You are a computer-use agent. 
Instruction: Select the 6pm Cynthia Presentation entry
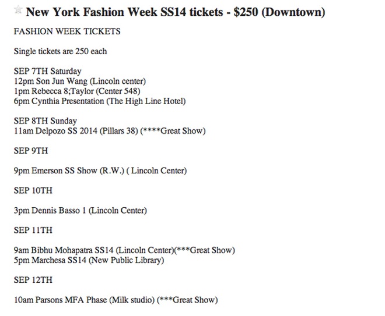pos(99,101)
